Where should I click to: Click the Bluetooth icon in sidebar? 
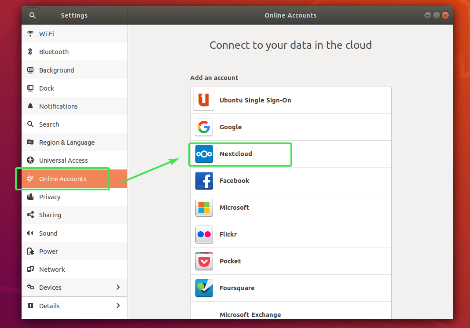(30, 51)
